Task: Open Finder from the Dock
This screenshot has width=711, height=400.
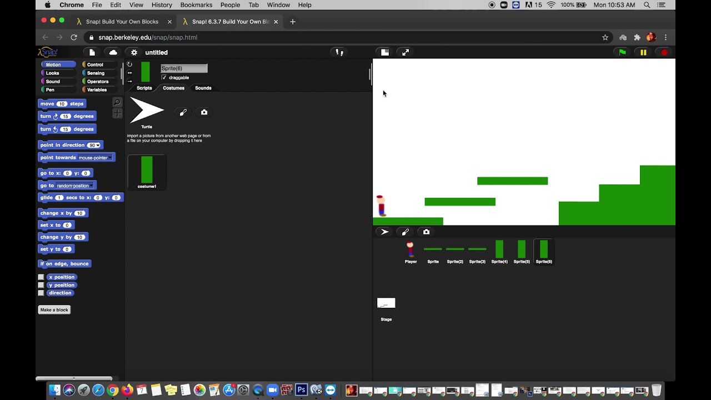Action: click(x=54, y=390)
